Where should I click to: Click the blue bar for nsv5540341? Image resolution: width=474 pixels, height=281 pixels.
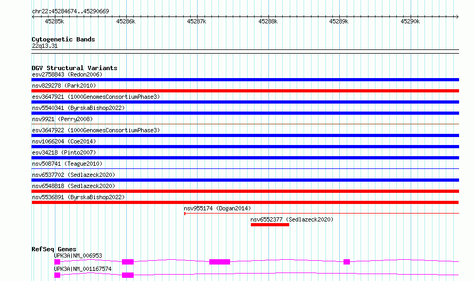(245, 113)
